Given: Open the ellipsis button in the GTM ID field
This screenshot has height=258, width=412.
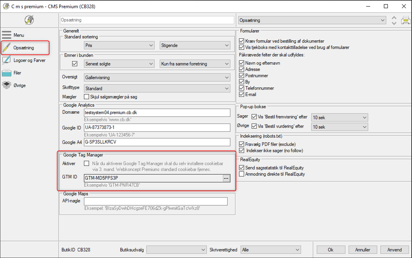Looking at the screenshot, I should (x=226, y=178).
